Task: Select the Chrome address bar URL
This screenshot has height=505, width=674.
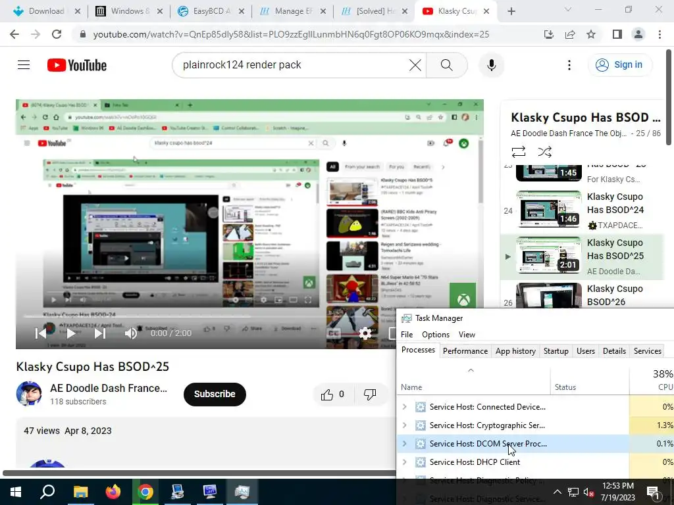Action: click(x=291, y=34)
